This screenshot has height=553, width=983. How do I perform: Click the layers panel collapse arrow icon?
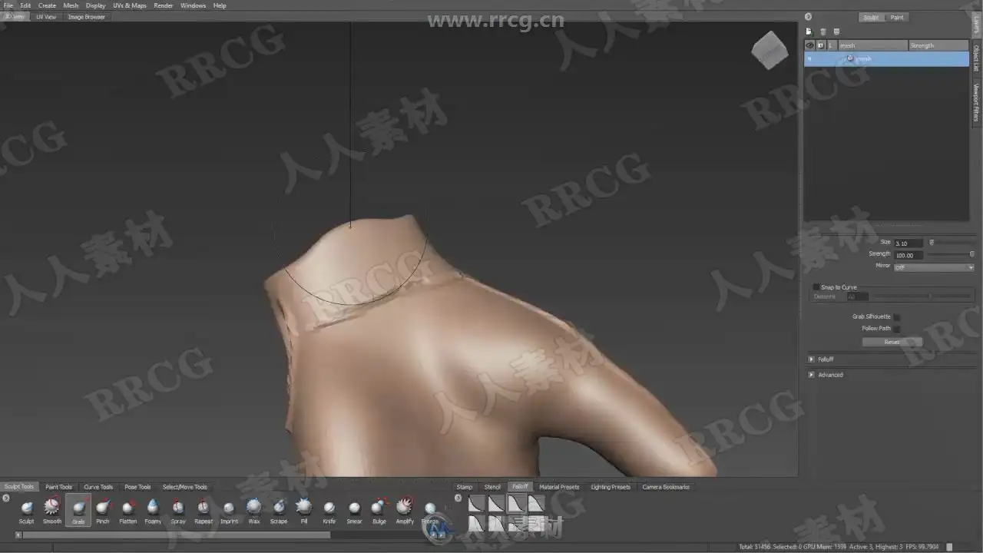tap(808, 16)
